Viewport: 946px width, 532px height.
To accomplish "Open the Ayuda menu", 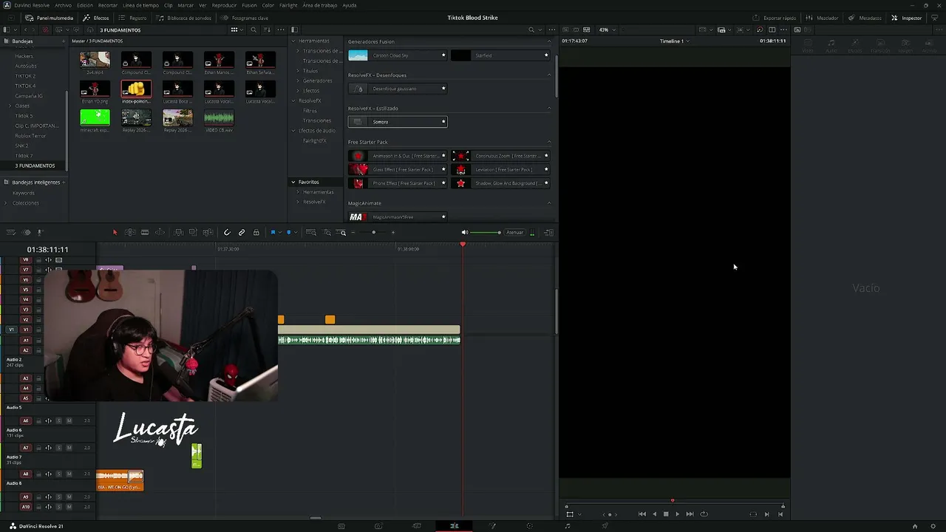I will click(x=349, y=5).
